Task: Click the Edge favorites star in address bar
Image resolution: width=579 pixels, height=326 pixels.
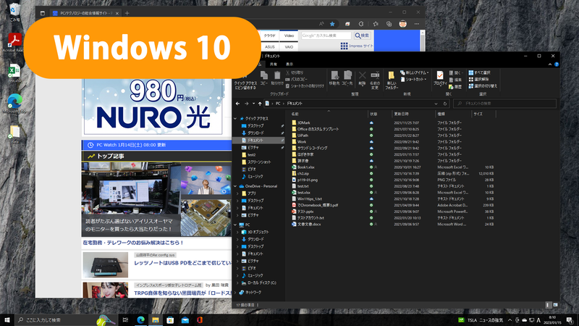Action: point(332,24)
